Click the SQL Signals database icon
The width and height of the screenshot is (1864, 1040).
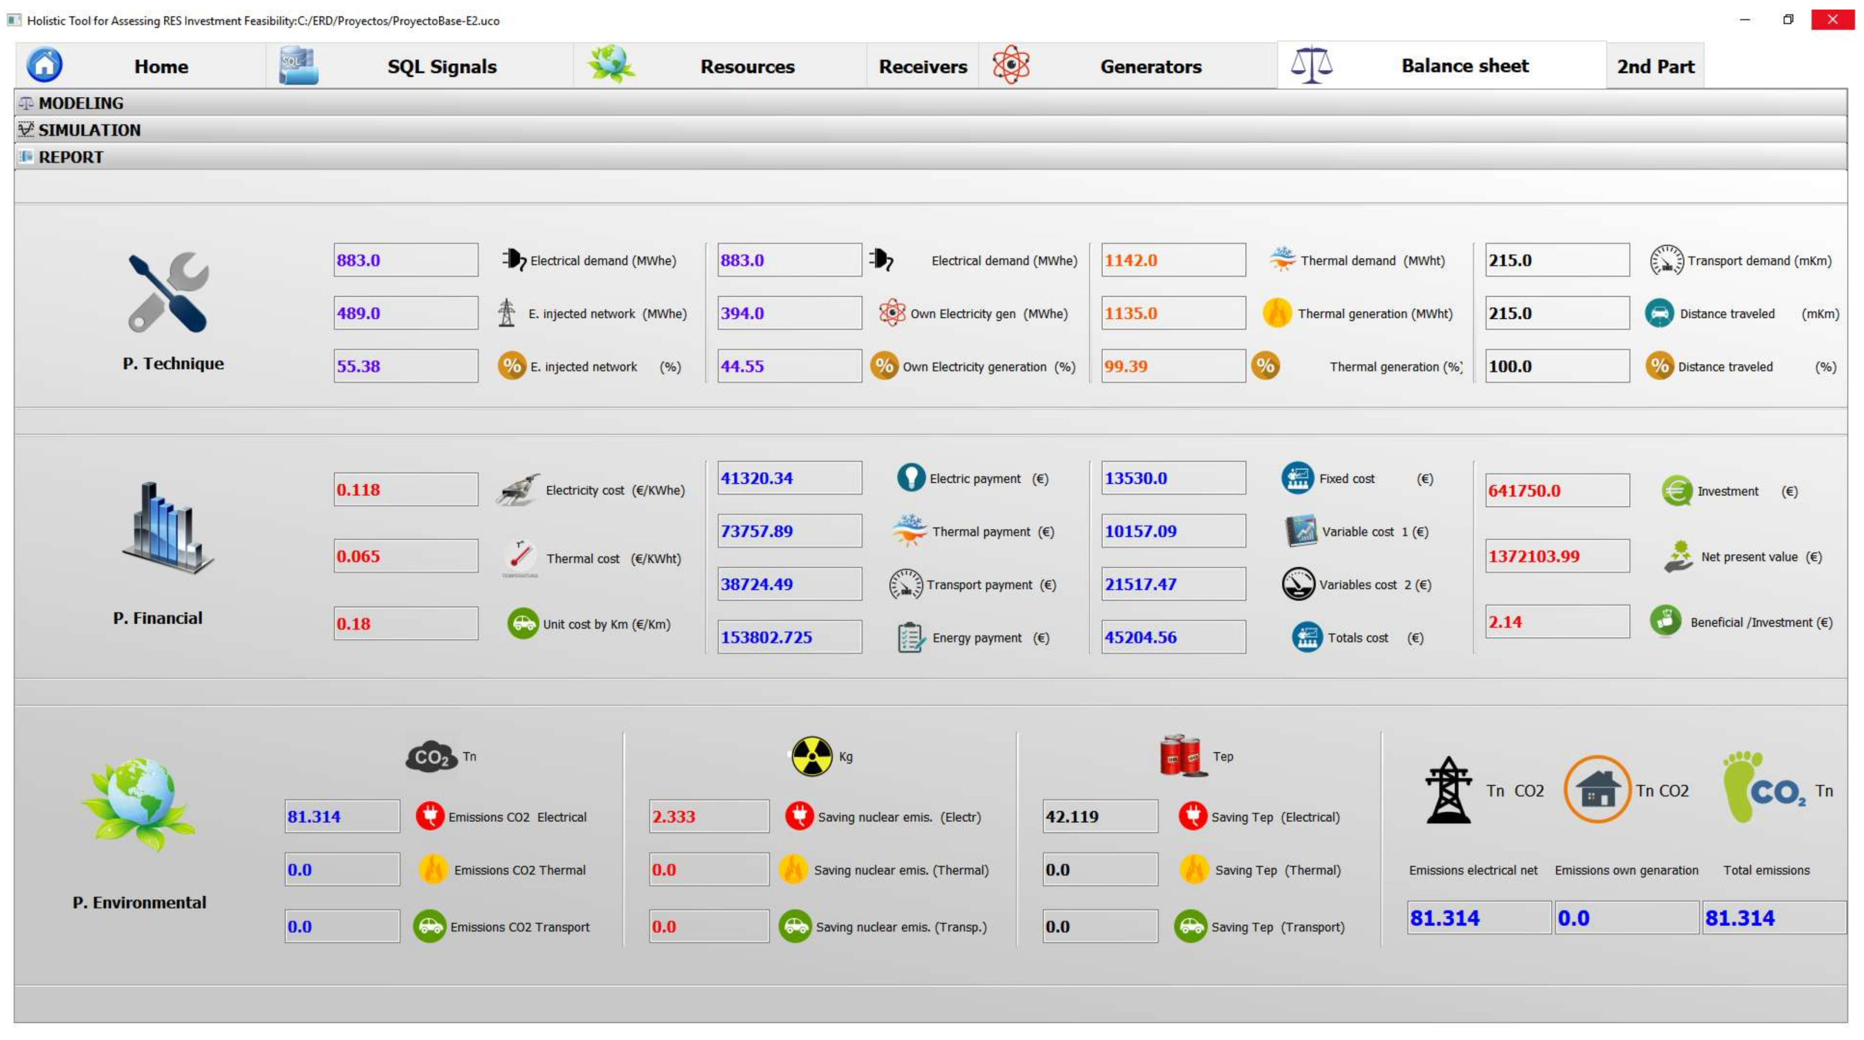[298, 66]
